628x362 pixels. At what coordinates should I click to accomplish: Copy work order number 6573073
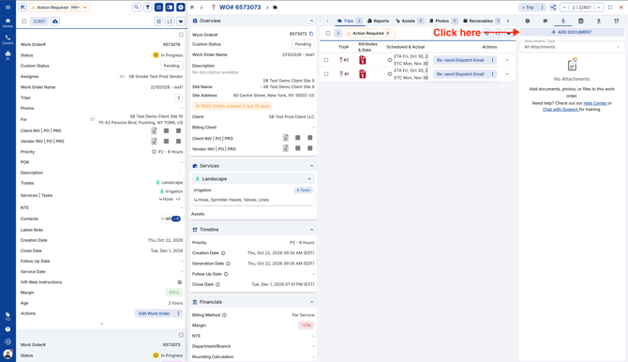(x=311, y=34)
